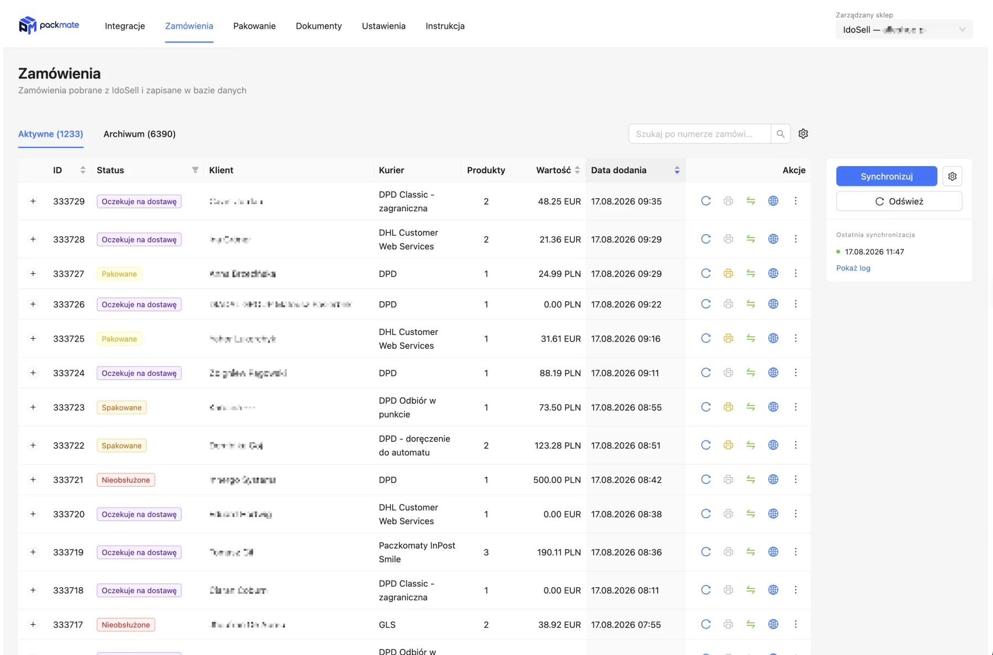Open synchronization settings gear beside Synchronizuj
This screenshot has height=655, width=993.
(952, 176)
